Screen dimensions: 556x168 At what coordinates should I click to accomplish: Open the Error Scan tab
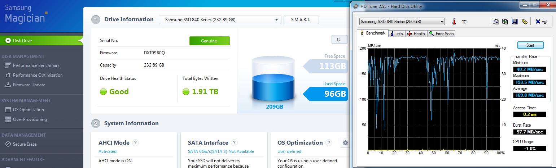point(441,33)
